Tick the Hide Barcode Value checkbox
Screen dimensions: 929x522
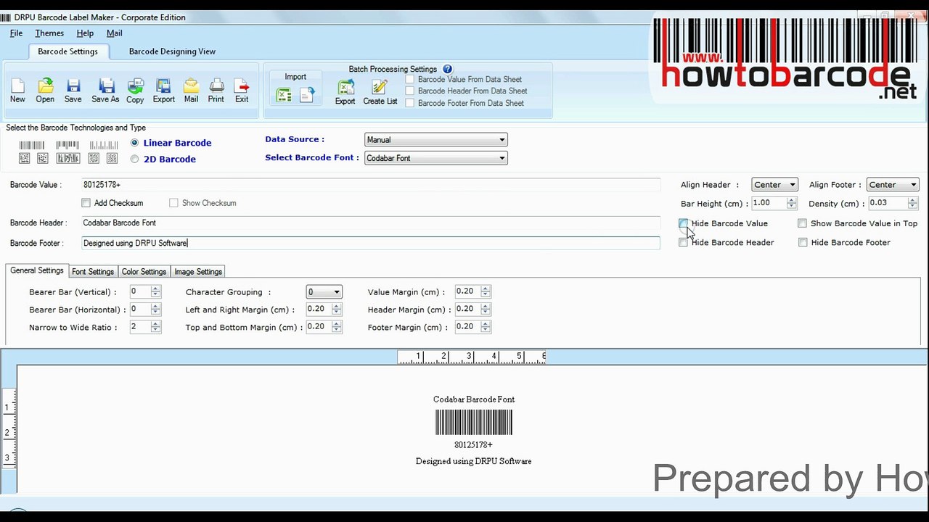point(683,223)
